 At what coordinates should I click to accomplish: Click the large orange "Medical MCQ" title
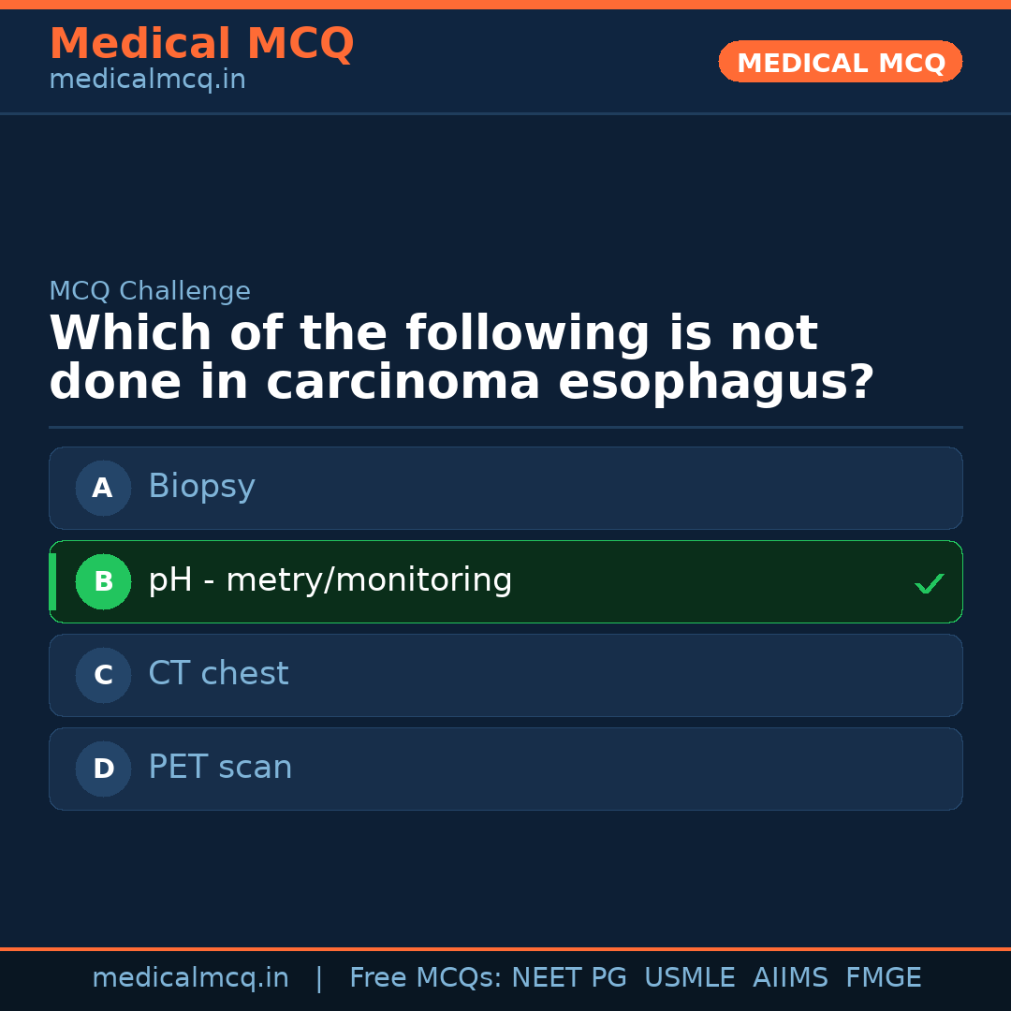coord(201,44)
